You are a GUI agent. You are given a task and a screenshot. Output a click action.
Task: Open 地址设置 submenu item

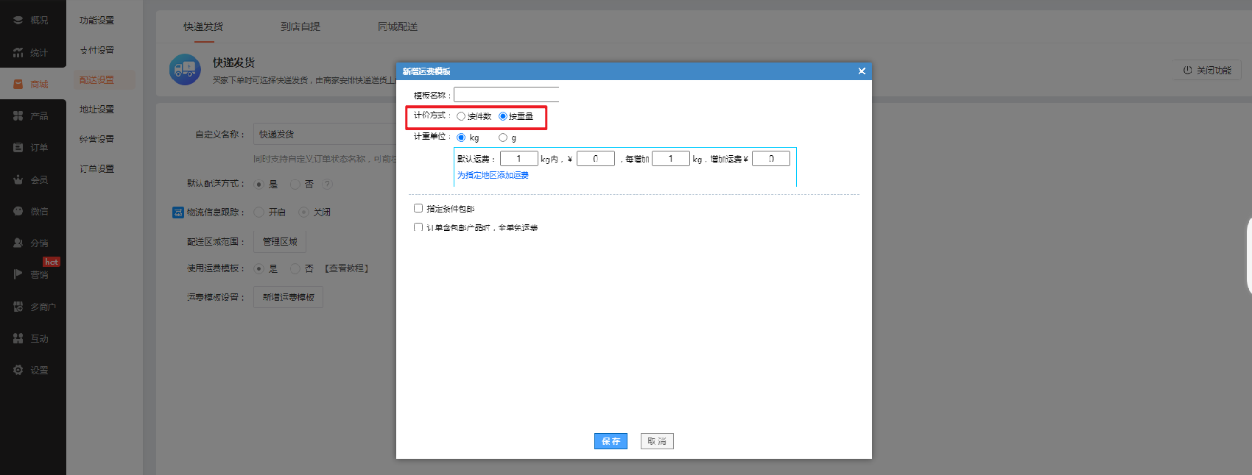click(x=96, y=110)
